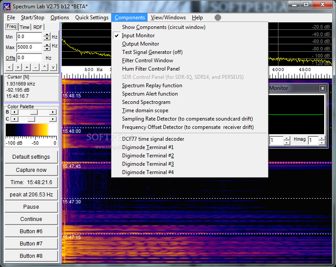The height and width of the screenshot is (267, 336).
Task: Open Digimode Terminal #1
Action: point(190,147)
